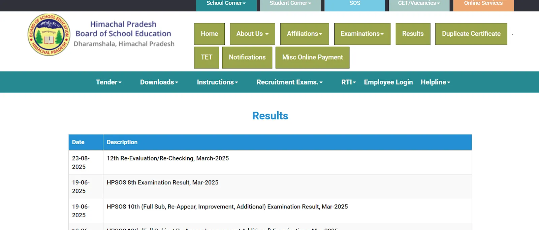Open the Recruitment Exams. menu
Image resolution: width=539 pixels, height=230 pixels.
[x=289, y=82]
